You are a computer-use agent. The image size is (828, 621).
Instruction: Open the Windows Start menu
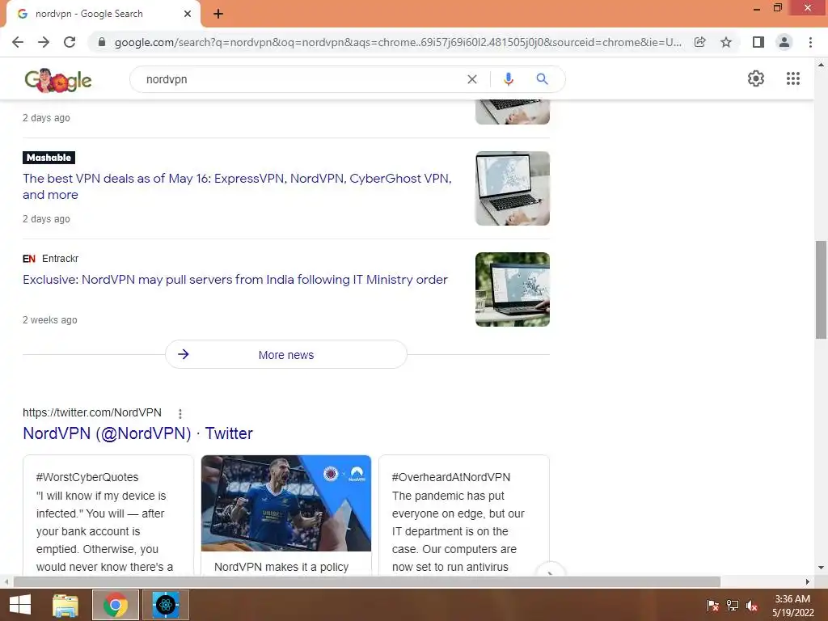point(20,605)
